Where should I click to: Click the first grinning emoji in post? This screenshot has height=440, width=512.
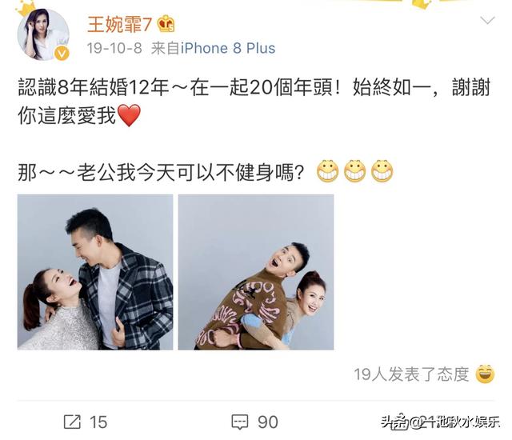pos(327,171)
